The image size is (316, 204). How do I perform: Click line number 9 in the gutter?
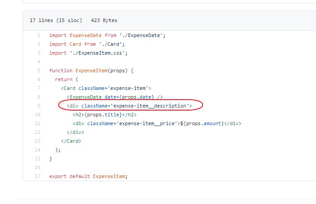coord(39,106)
